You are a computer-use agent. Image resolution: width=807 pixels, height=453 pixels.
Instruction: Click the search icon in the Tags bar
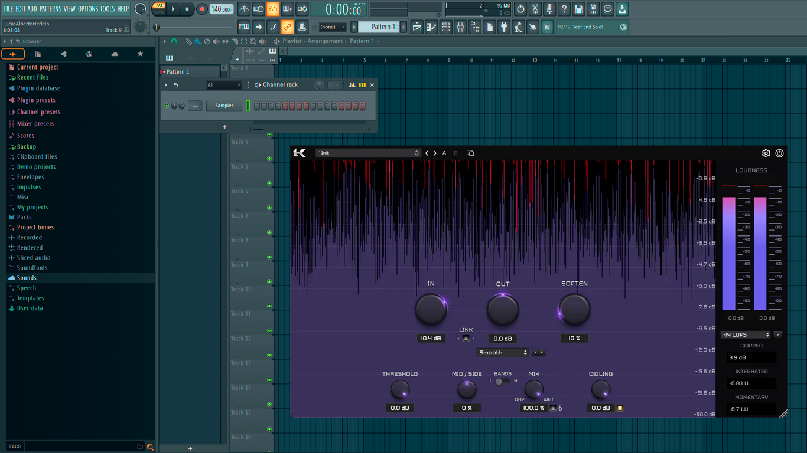pos(150,447)
